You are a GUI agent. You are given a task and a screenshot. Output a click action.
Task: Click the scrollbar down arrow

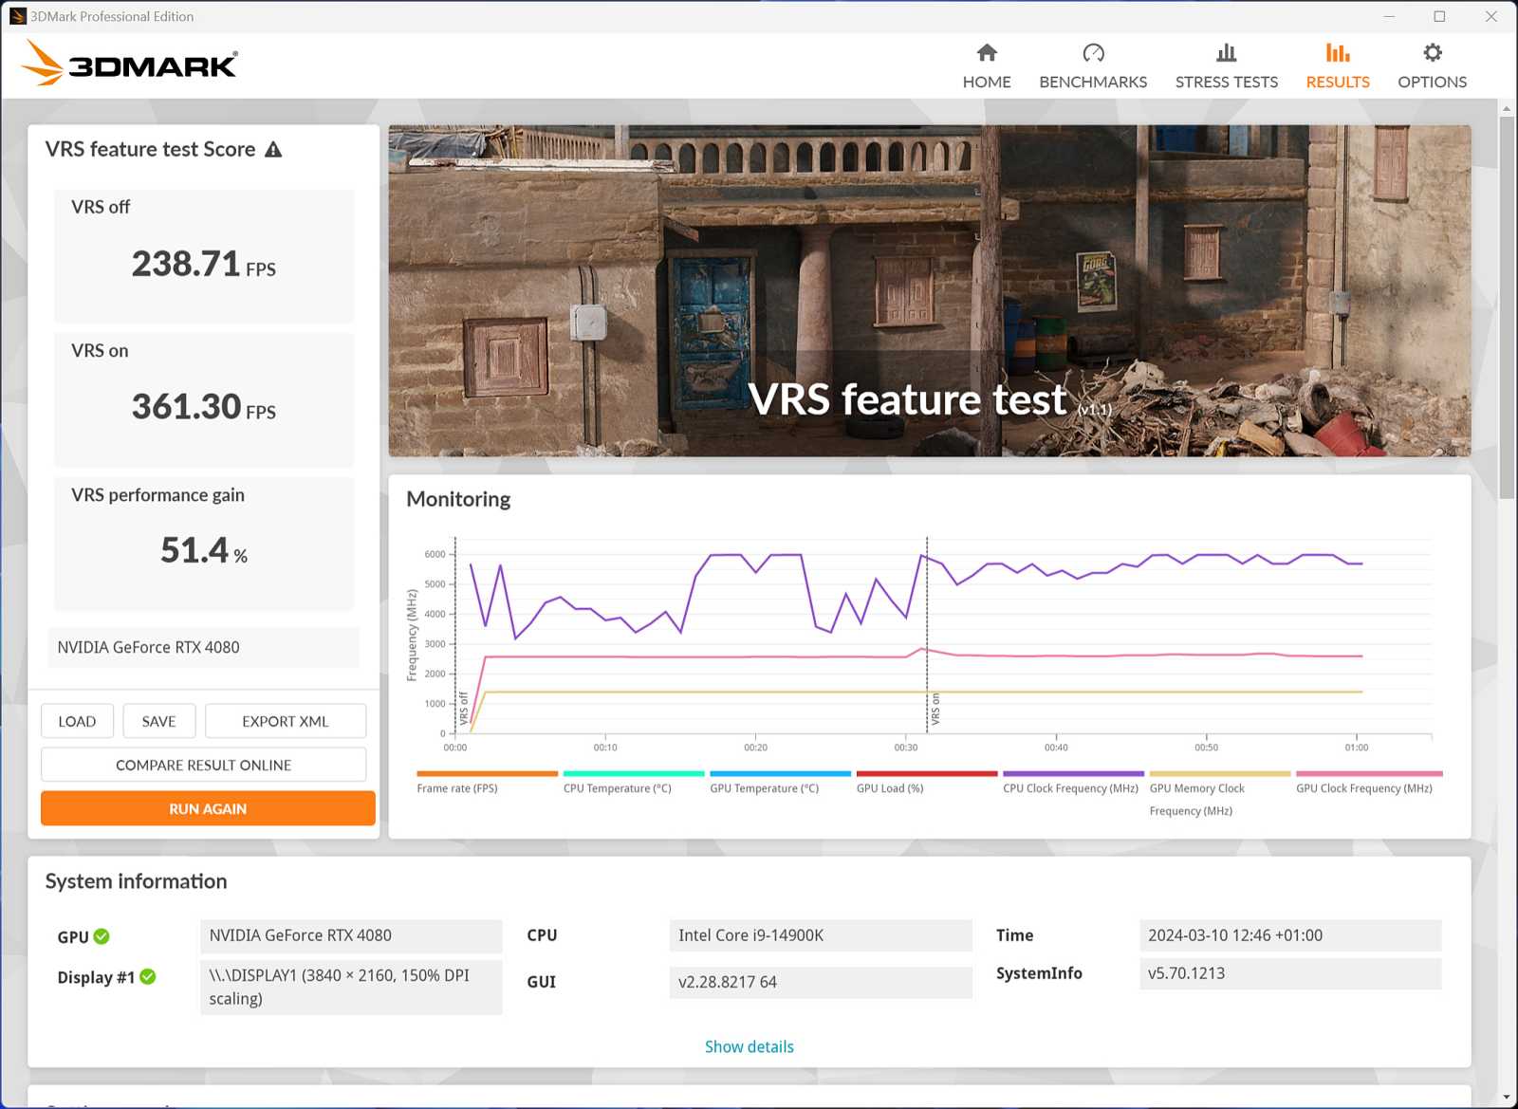(x=1507, y=1098)
